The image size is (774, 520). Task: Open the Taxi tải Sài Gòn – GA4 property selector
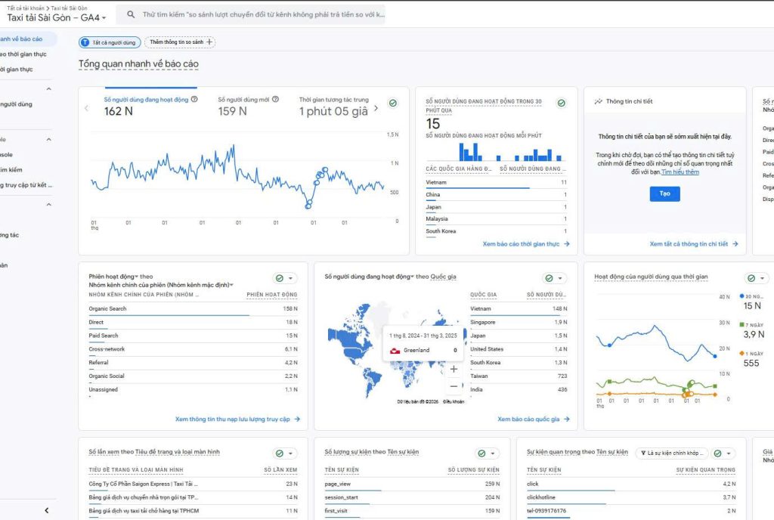[x=57, y=17]
